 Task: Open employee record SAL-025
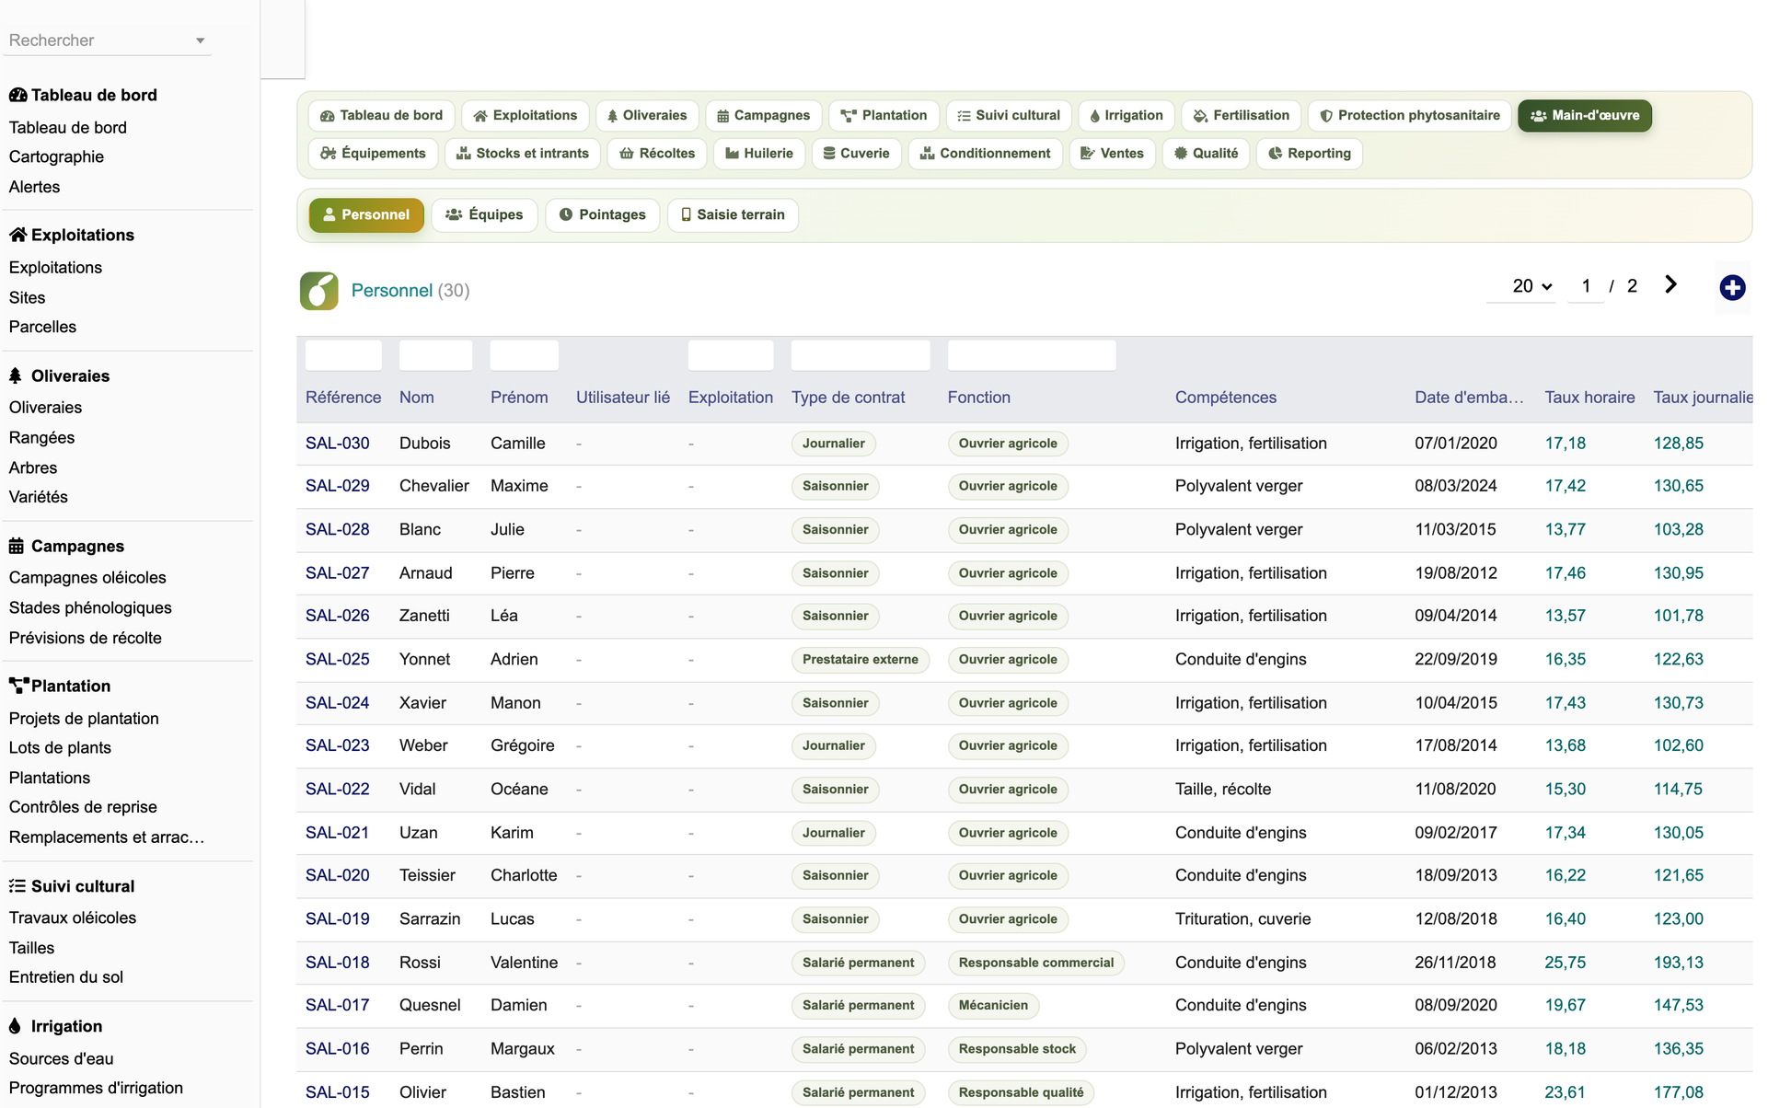coord(338,660)
